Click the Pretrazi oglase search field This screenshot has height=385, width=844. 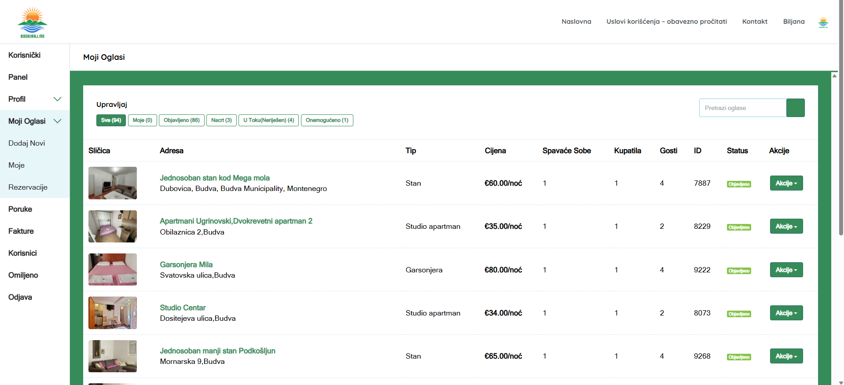742,108
